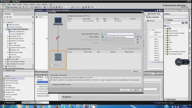The image size is (192, 108).
Task: Select the General tab in the inspector window
Action: click(x=40, y=77)
